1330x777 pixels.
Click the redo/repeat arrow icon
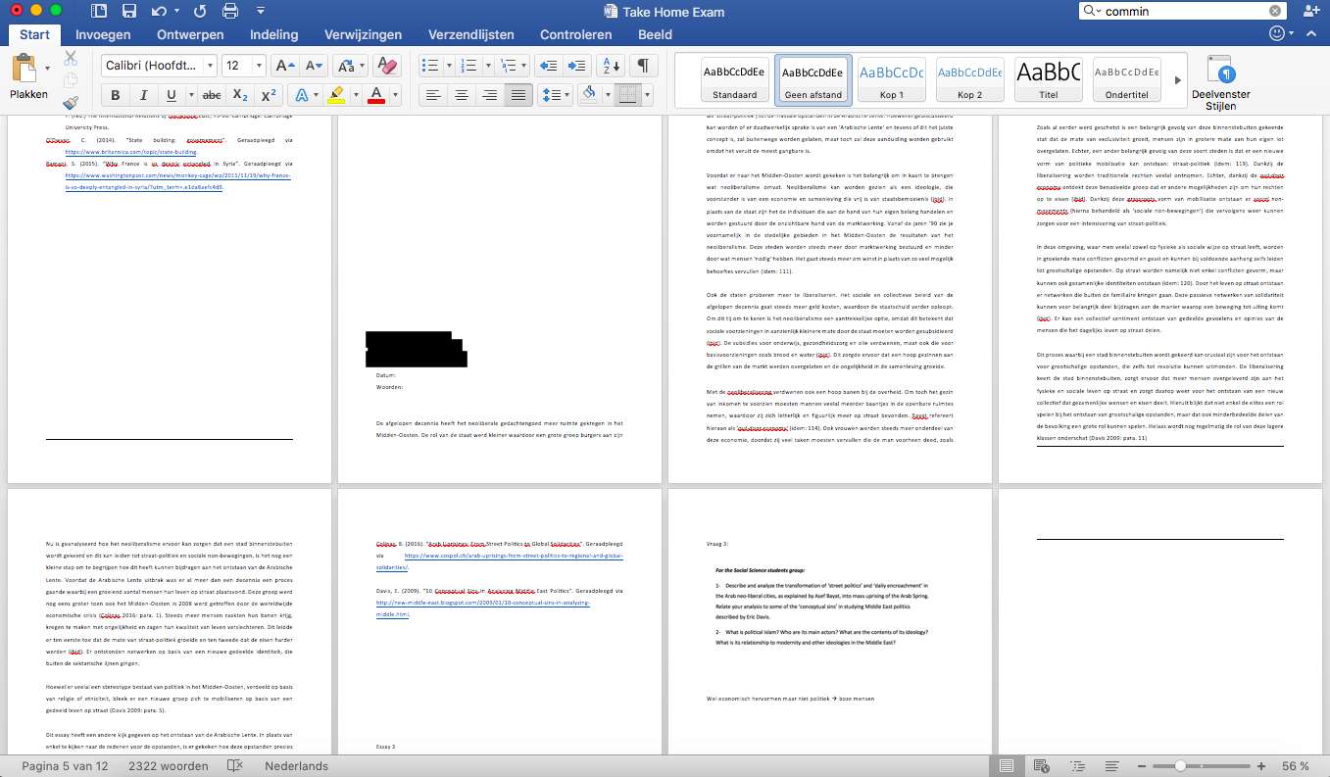point(201,12)
